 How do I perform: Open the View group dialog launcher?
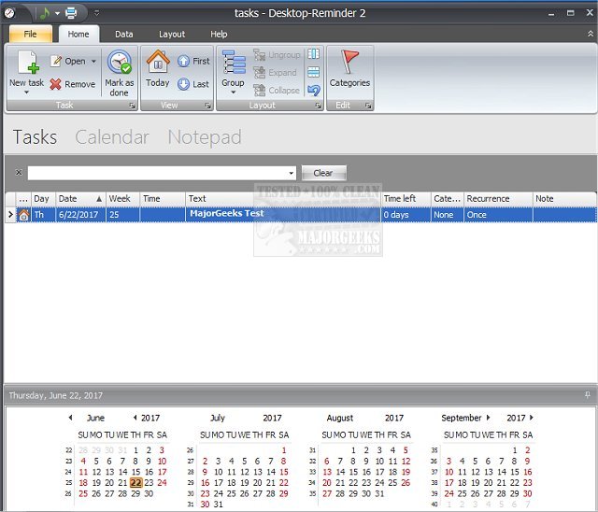[x=207, y=106]
